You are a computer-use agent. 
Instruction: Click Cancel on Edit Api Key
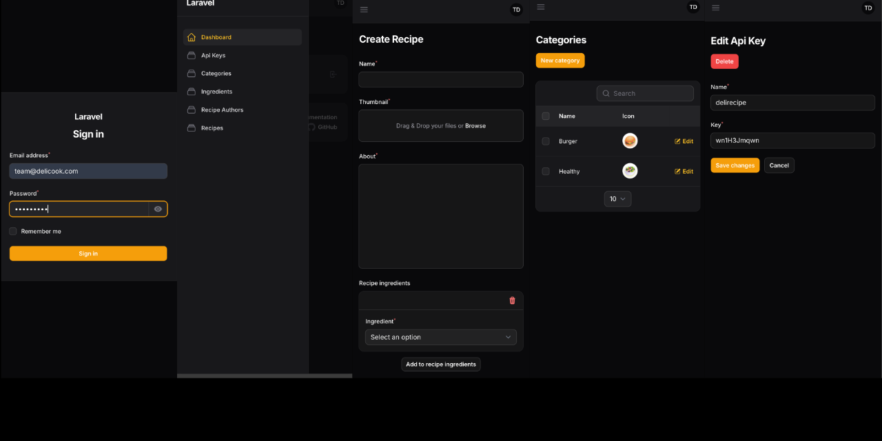779,165
